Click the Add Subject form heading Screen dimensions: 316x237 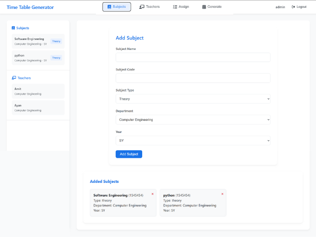130,38
